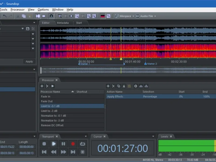Toggle spectral display view in toolbar
The width and height of the screenshot is (216, 162).
tap(103, 16)
